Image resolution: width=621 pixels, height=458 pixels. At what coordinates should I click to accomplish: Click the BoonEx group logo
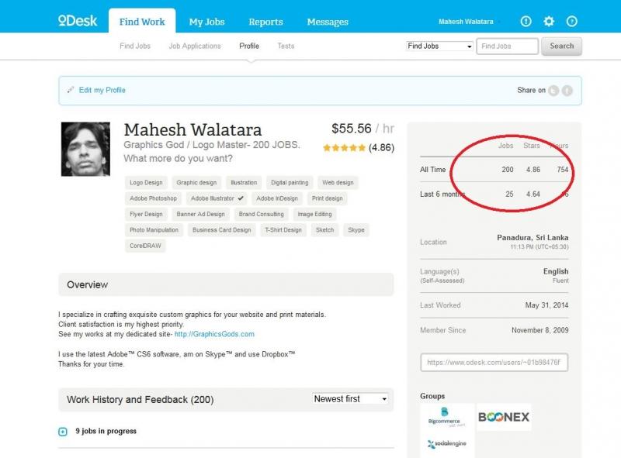pos(503,417)
